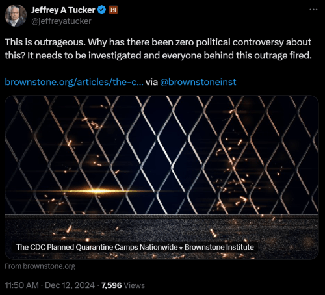Open the @jeffreyatucker handle link

coord(61,21)
